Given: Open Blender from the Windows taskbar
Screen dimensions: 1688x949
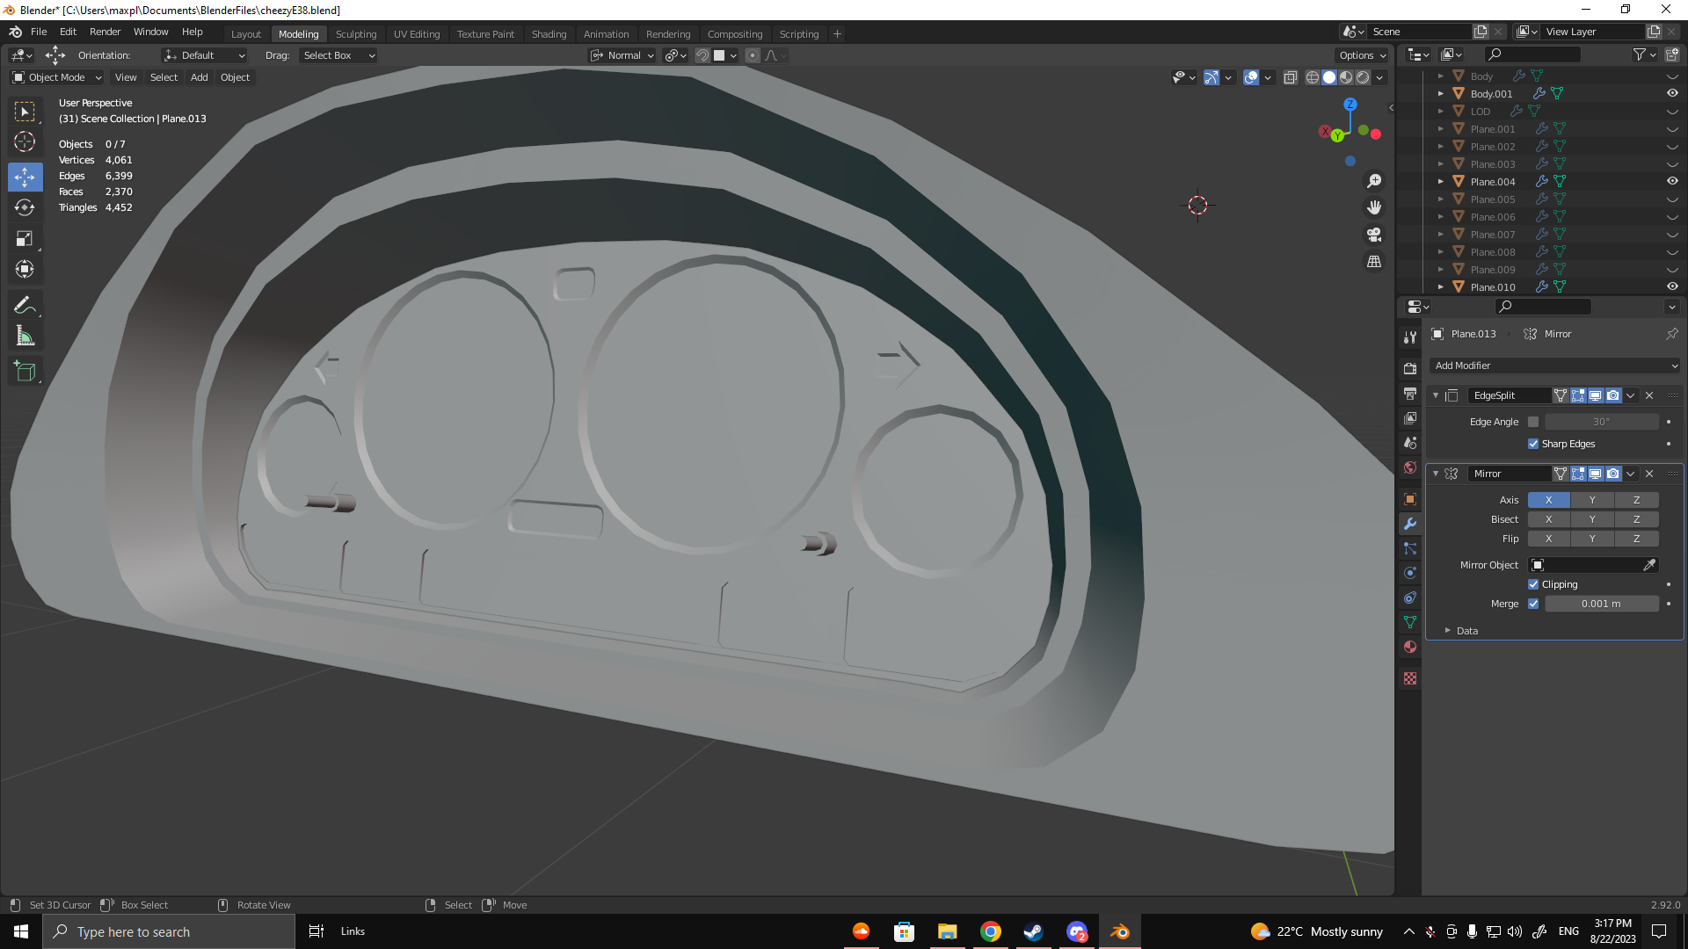Looking at the screenshot, I should [1119, 931].
